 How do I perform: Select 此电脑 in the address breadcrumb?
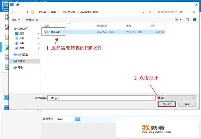(42, 12)
